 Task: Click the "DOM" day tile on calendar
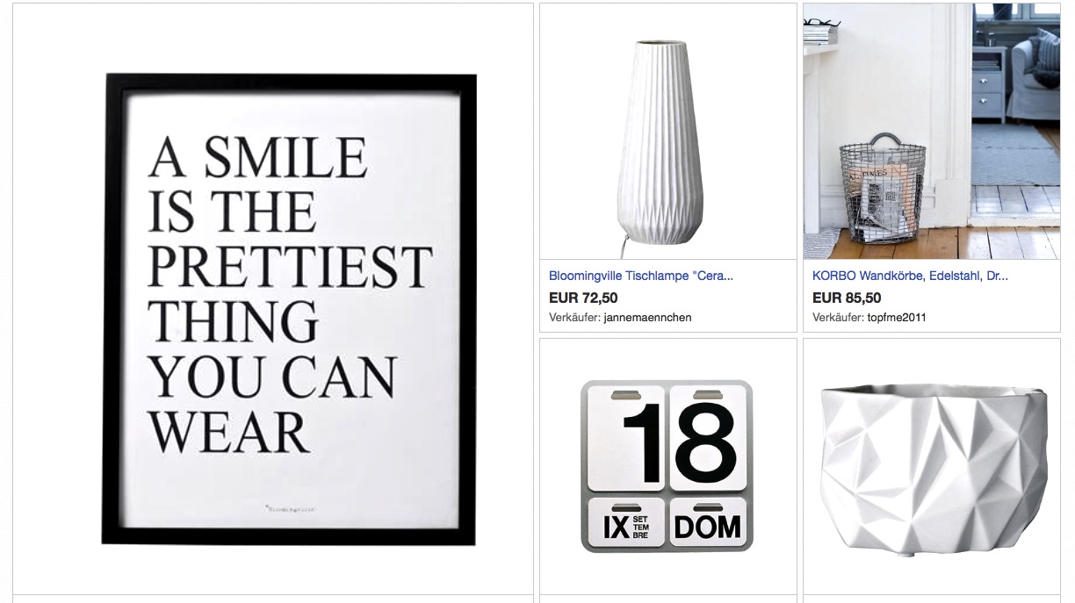point(707,526)
